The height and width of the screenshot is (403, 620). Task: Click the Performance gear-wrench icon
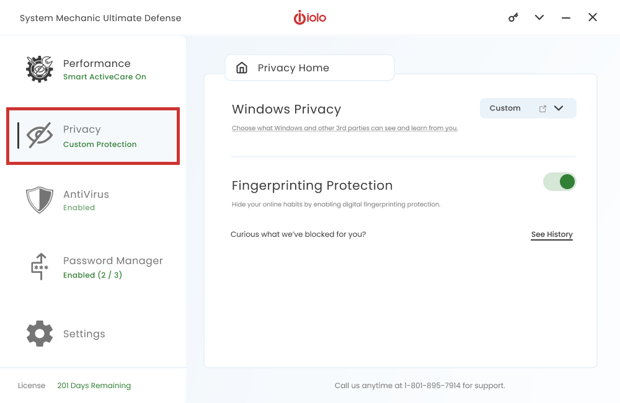[40, 69]
